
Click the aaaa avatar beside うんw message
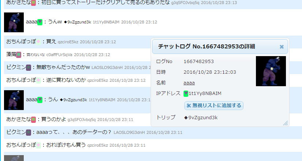(x=14, y=22)
